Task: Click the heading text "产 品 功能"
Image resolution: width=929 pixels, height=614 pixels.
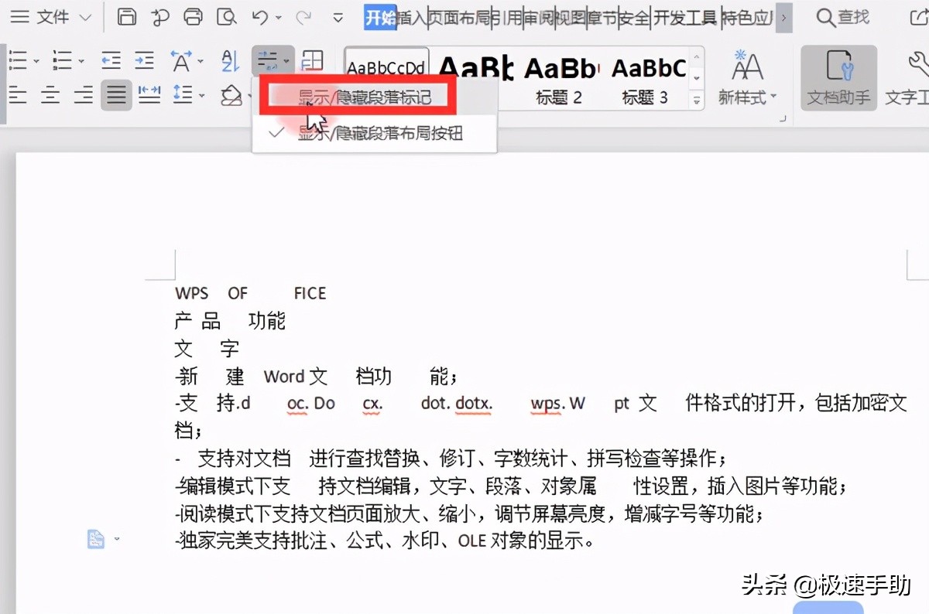Action: pos(231,320)
